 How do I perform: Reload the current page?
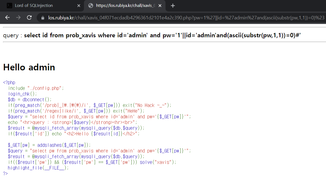pos(29,18)
